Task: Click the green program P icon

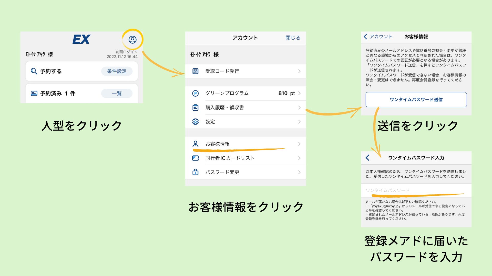Action: (x=196, y=93)
